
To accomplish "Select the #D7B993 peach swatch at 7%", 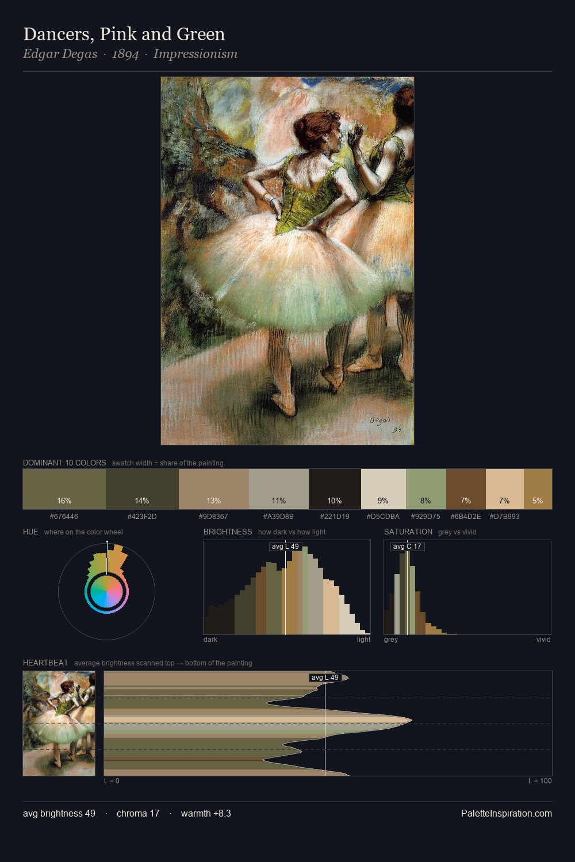I will click(x=505, y=489).
